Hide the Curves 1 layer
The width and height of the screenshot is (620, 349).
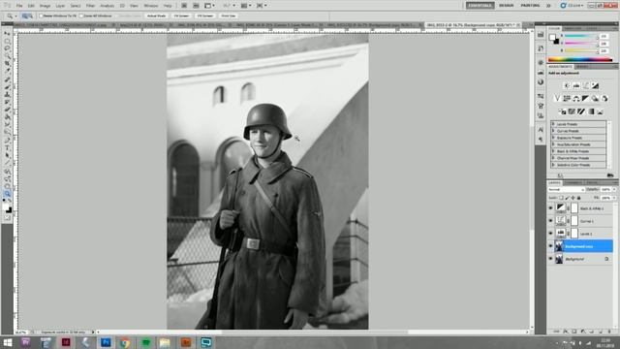[x=551, y=221]
